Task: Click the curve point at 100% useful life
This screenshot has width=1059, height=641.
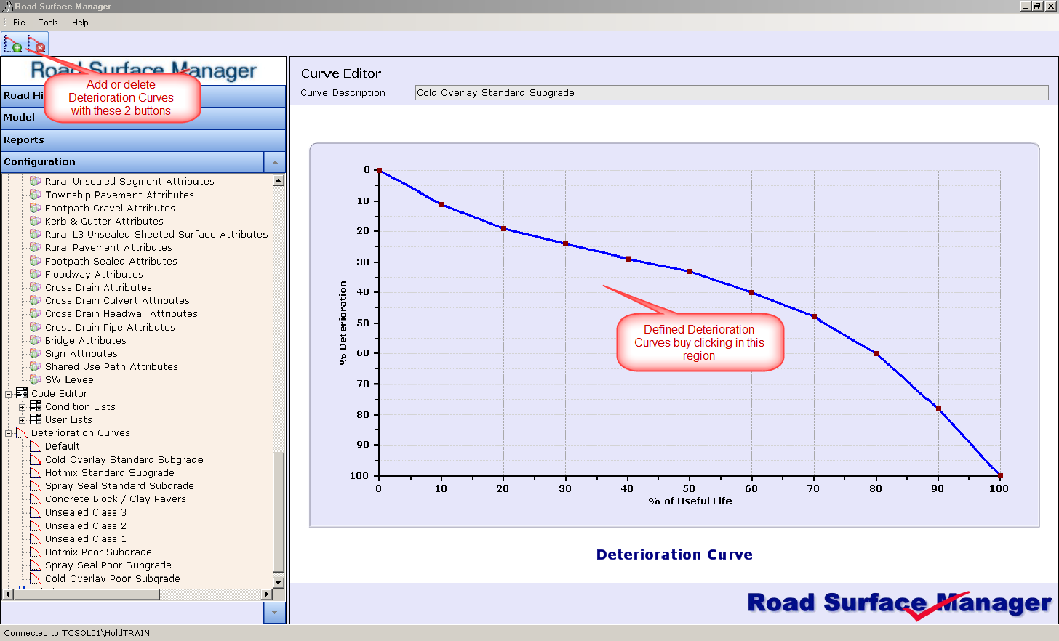Action: [1000, 476]
